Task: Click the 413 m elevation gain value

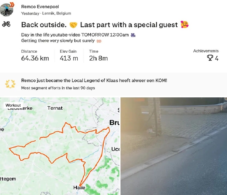Action: 69,58
